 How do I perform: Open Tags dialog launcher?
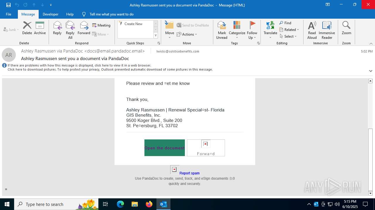[x=258, y=43]
